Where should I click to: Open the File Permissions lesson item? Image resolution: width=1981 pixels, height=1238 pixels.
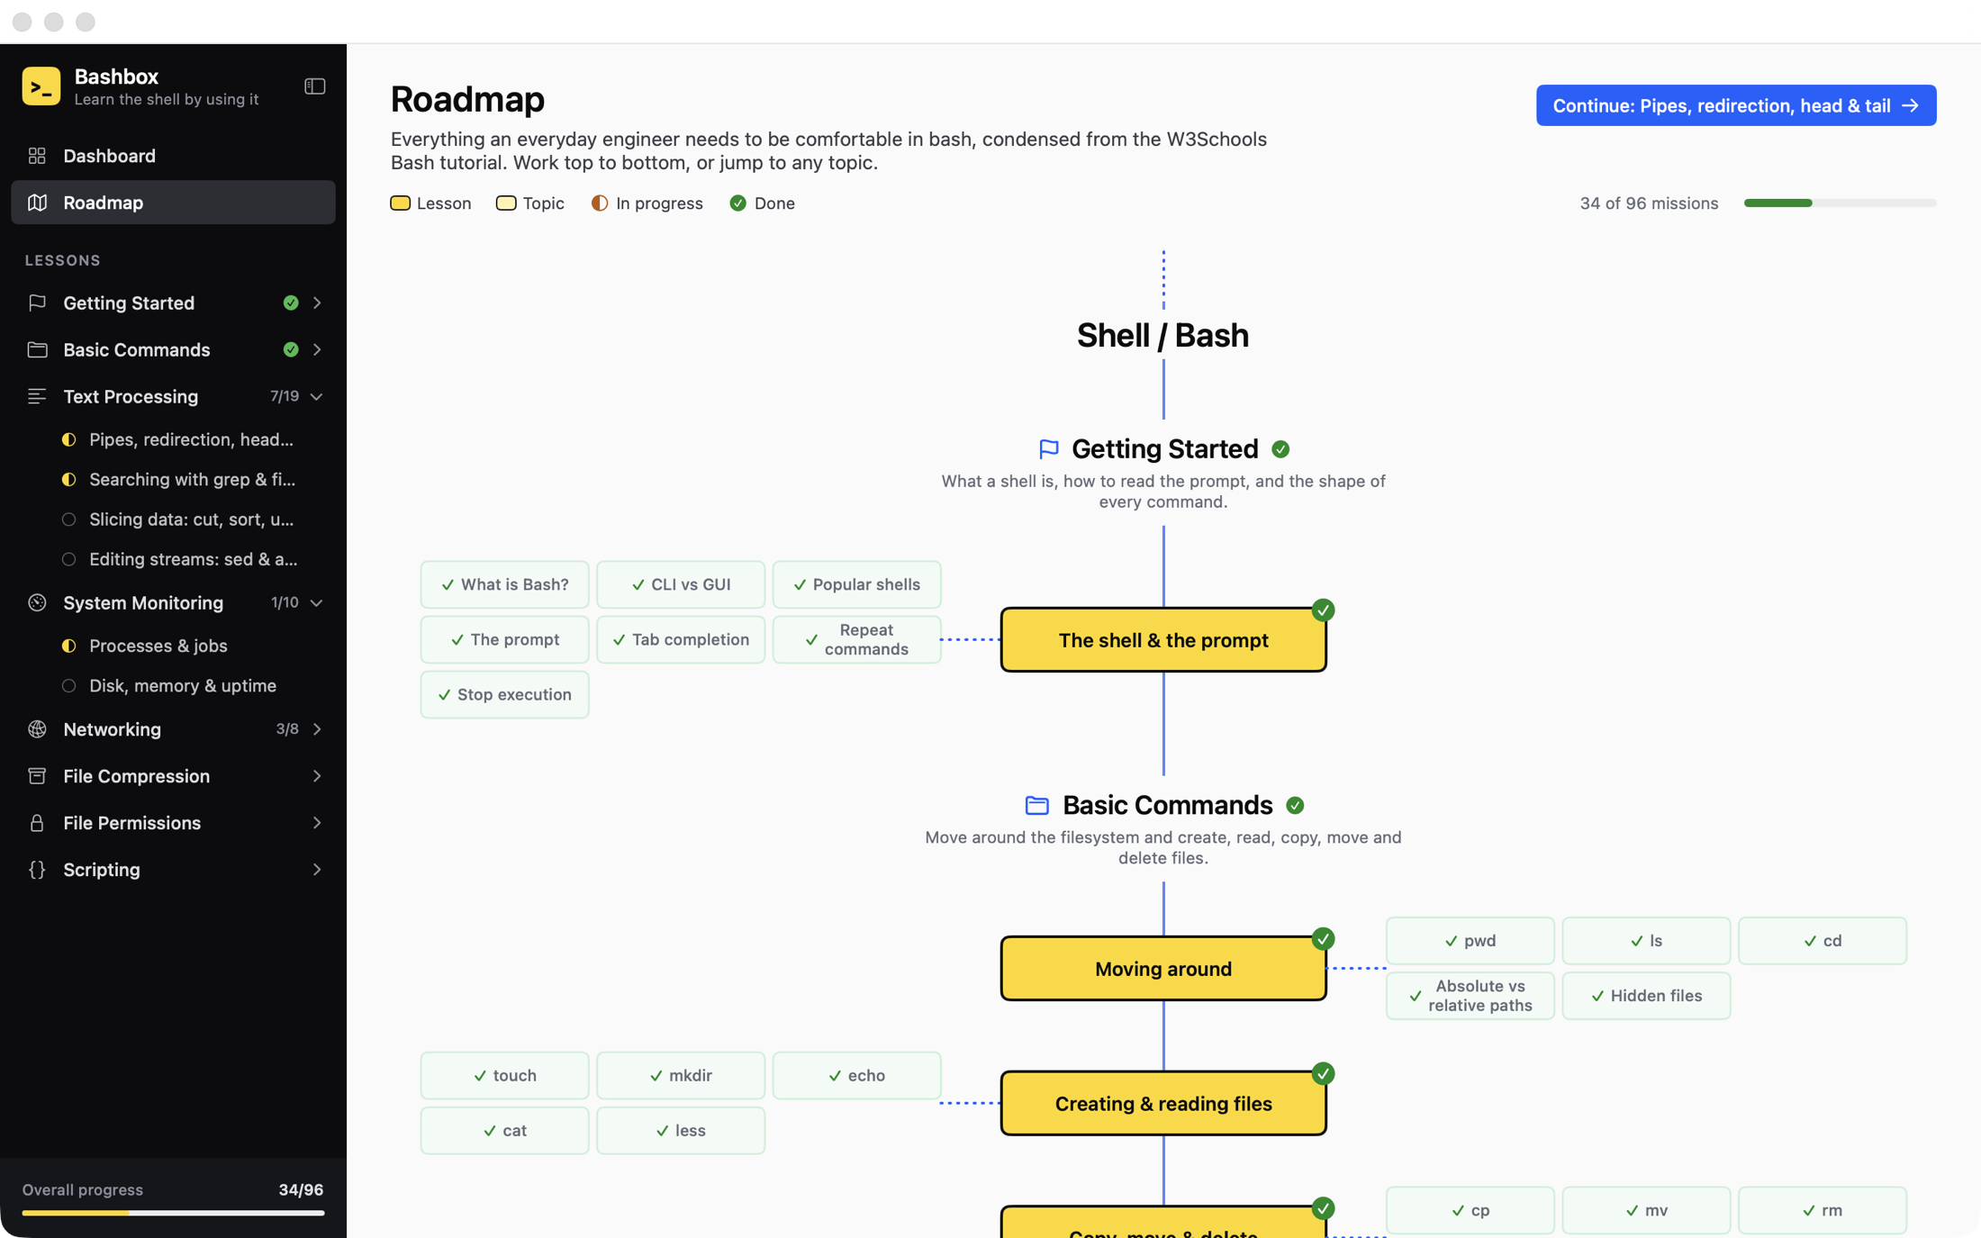pos(173,823)
